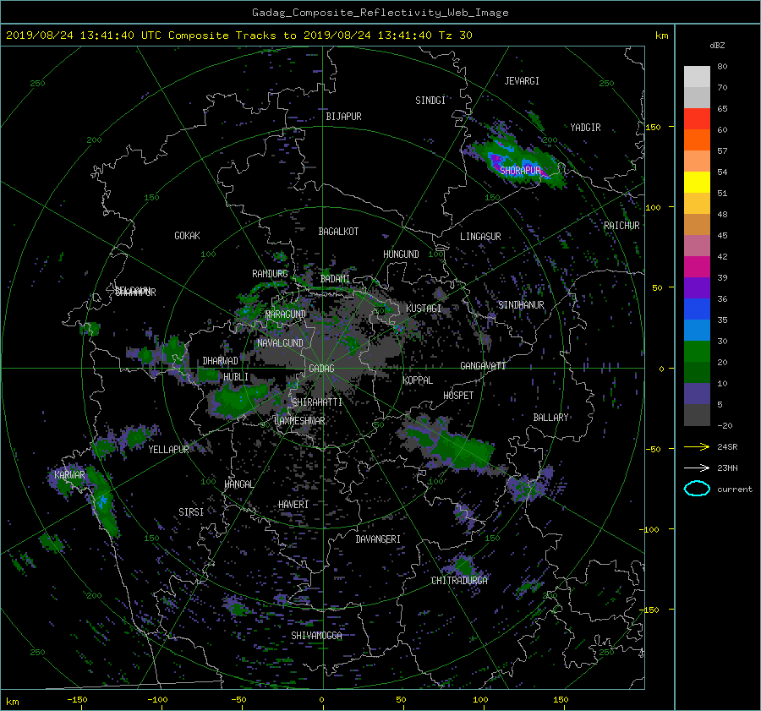Select the dark gray 5 dBZ swatch
Viewport: 761px width, 711px height.
pyautogui.click(x=697, y=414)
